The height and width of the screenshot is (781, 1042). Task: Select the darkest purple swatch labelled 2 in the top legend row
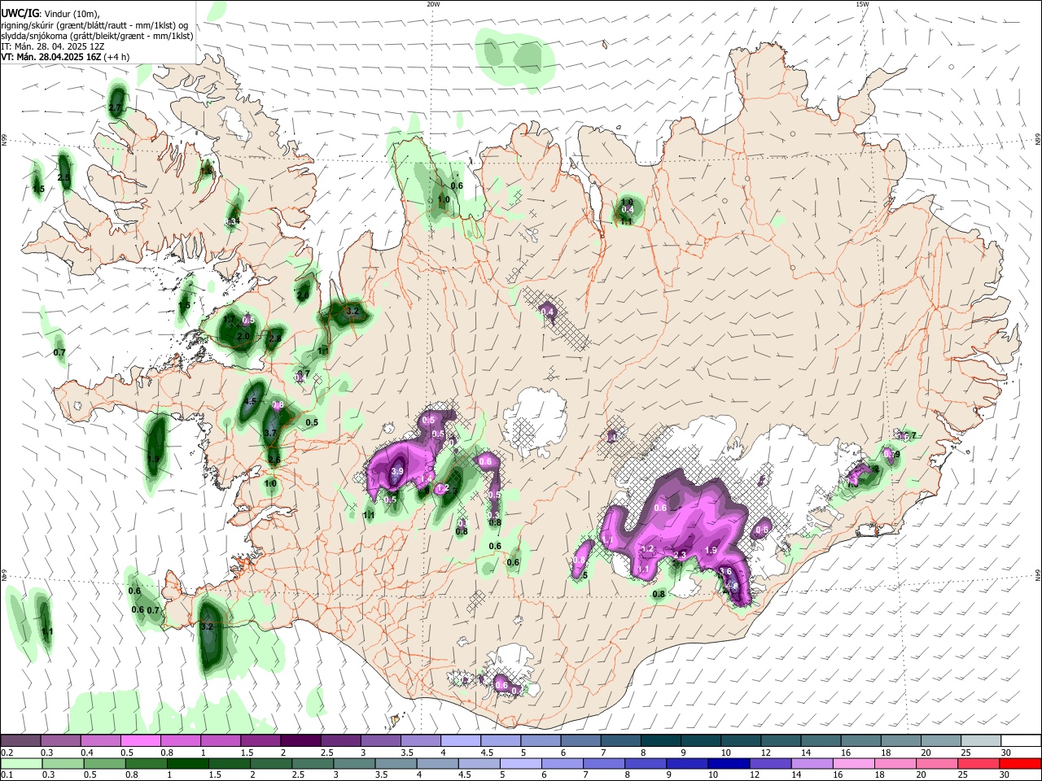coord(300,741)
